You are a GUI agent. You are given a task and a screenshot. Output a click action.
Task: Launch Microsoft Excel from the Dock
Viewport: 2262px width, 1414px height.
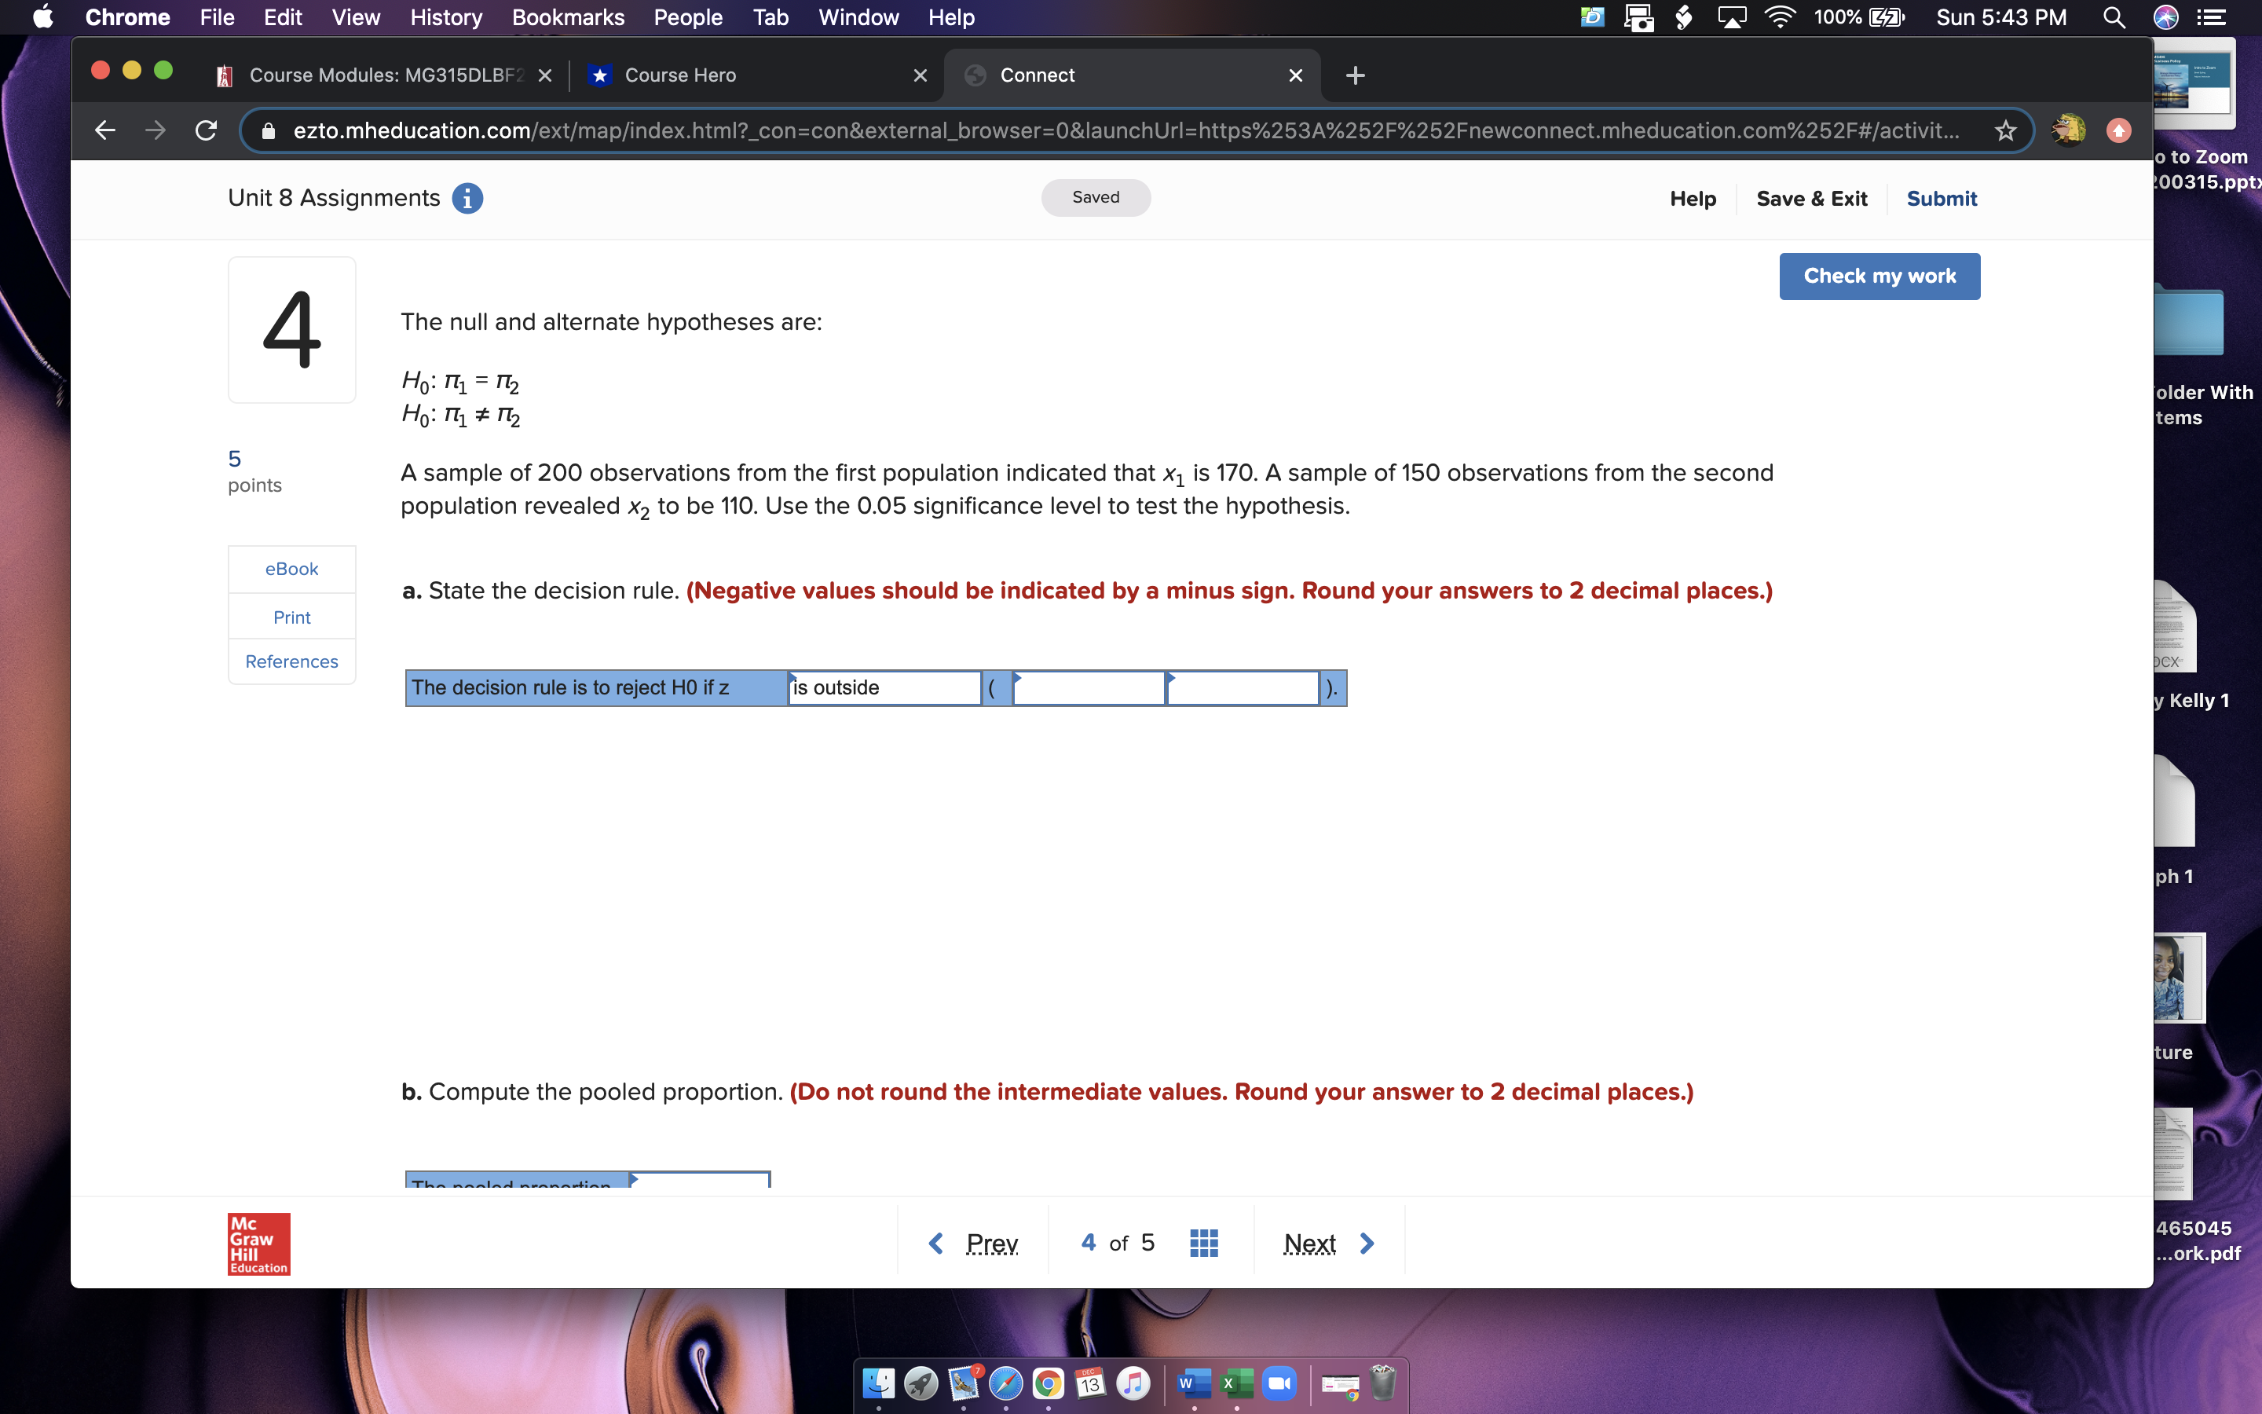[1236, 1383]
